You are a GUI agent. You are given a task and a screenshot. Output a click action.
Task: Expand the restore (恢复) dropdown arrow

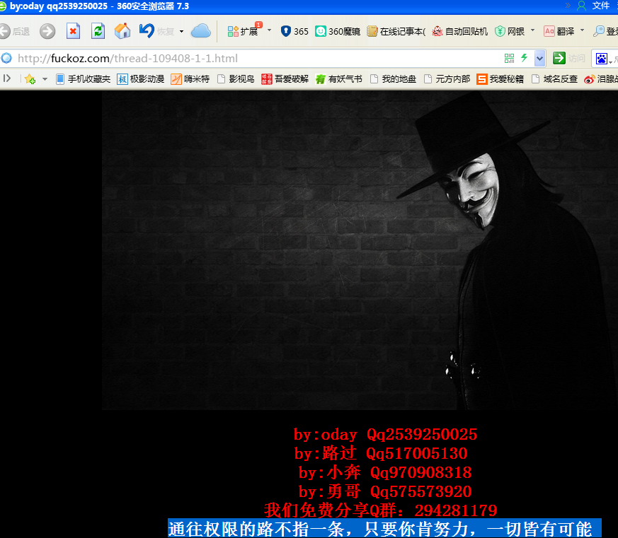(x=181, y=32)
